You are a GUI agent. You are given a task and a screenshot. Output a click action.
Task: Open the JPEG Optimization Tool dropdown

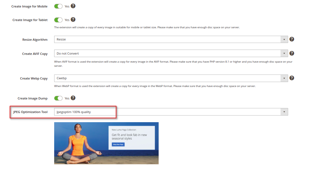click(171, 112)
